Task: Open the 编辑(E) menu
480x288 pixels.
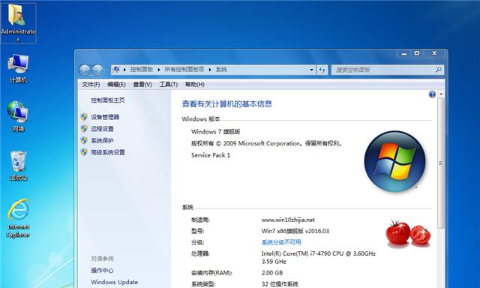Action: pos(116,85)
